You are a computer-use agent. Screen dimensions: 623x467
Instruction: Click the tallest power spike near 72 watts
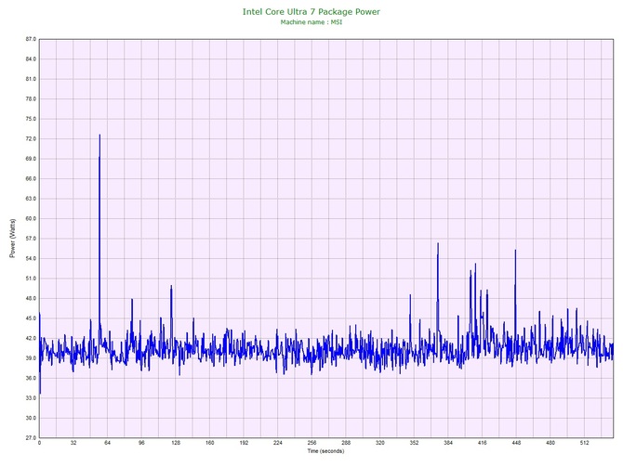[x=99, y=136]
